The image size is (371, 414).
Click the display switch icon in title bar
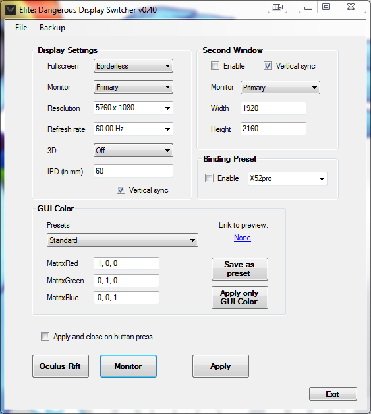tap(277, 7)
